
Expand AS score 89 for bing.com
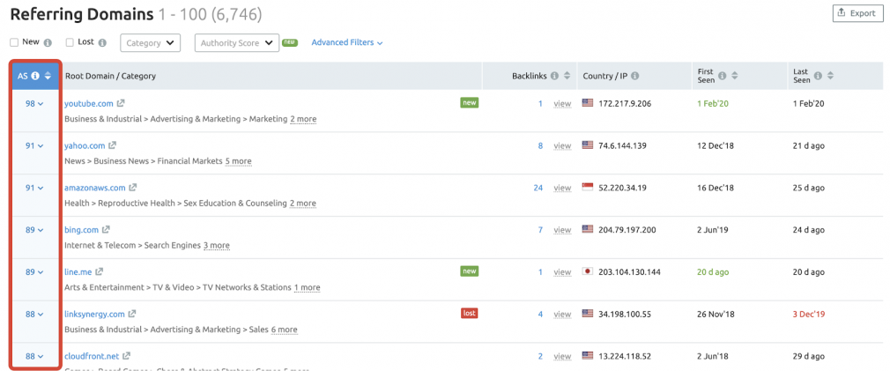click(x=34, y=230)
